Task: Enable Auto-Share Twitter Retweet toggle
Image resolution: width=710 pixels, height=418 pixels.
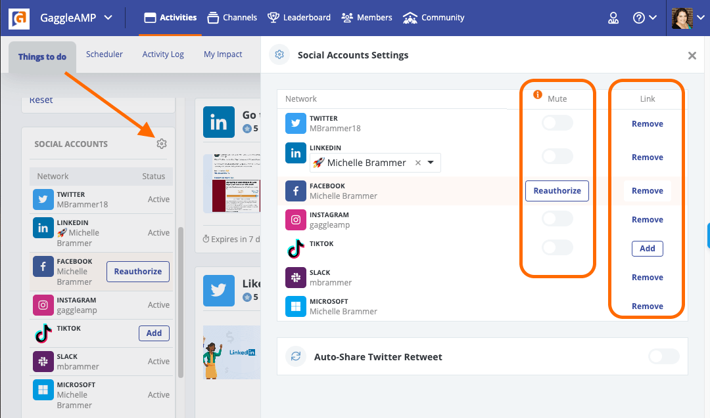Action: click(x=664, y=356)
